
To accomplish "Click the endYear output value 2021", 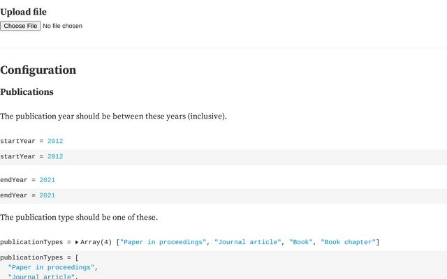I will (x=47, y=180).
